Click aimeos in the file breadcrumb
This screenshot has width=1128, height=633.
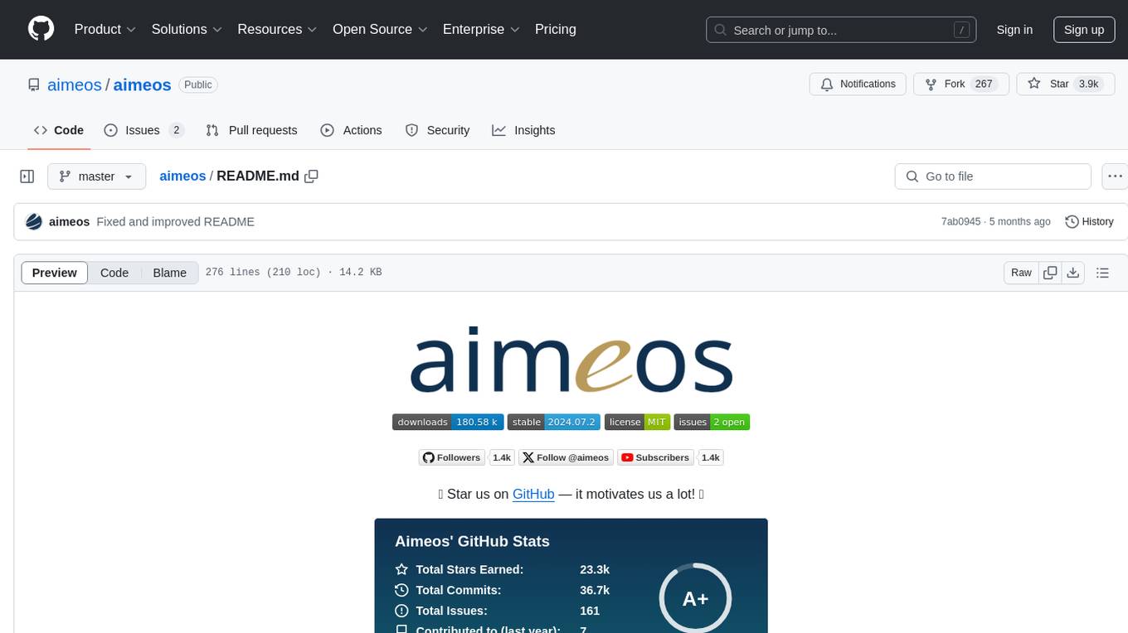tap(182, 176)
